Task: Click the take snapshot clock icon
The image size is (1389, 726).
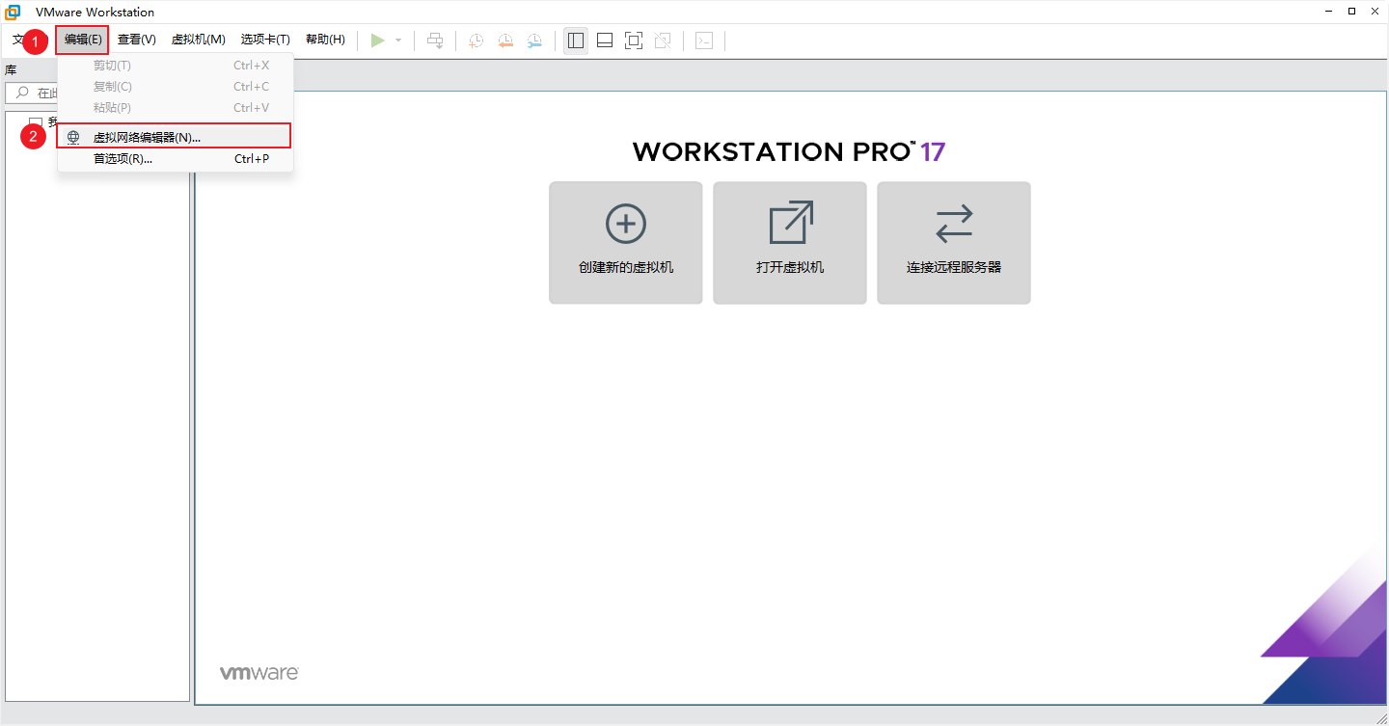Action: tap(476, 40)
